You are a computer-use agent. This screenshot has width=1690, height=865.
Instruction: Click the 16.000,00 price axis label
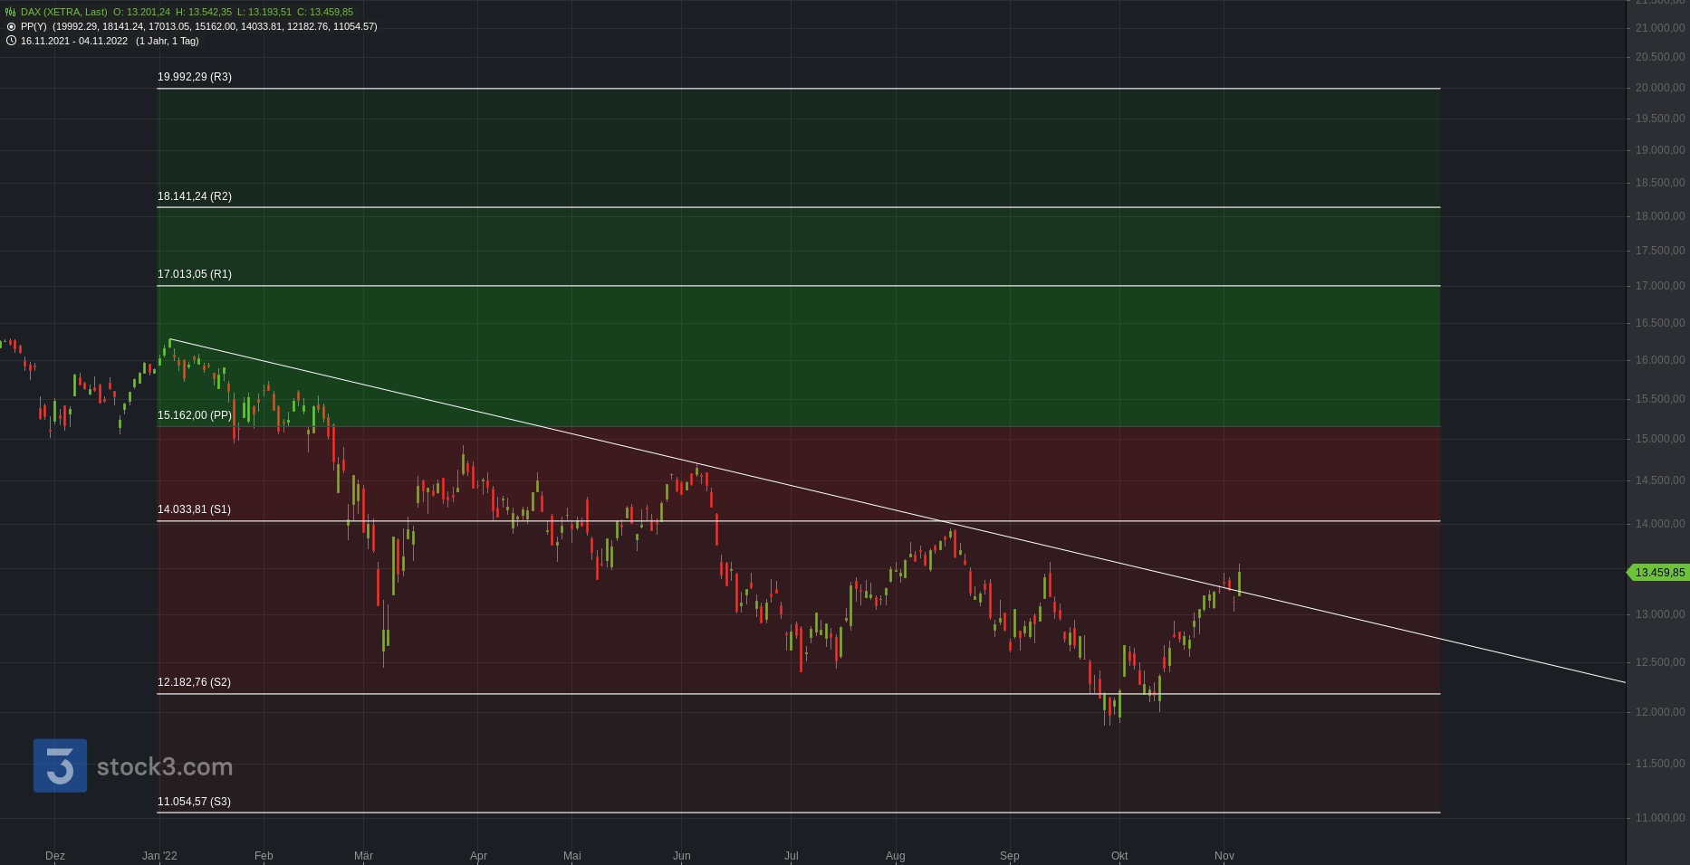[1659, 360]
